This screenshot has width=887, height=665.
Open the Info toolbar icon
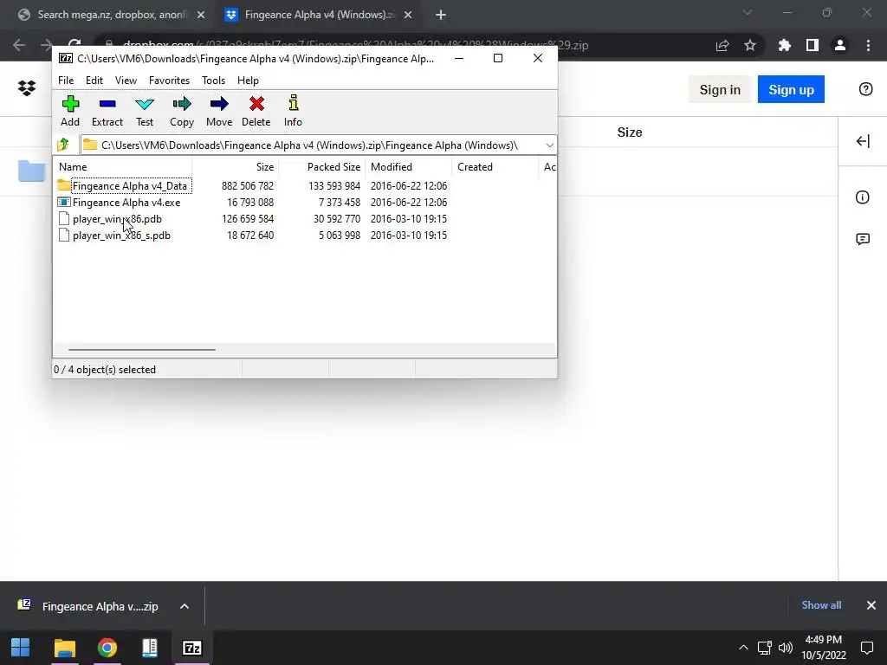tap(293, 103)
